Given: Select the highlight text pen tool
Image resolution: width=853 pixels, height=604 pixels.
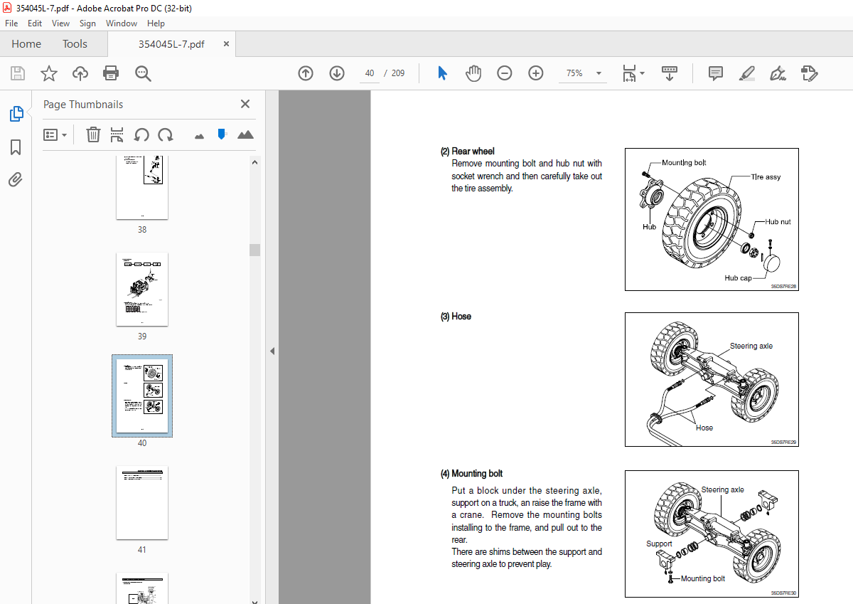Looking at the screenshot, I should tap(746, 73).
